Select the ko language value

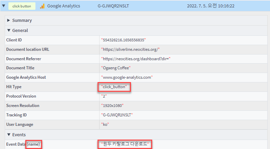[105, 124]
